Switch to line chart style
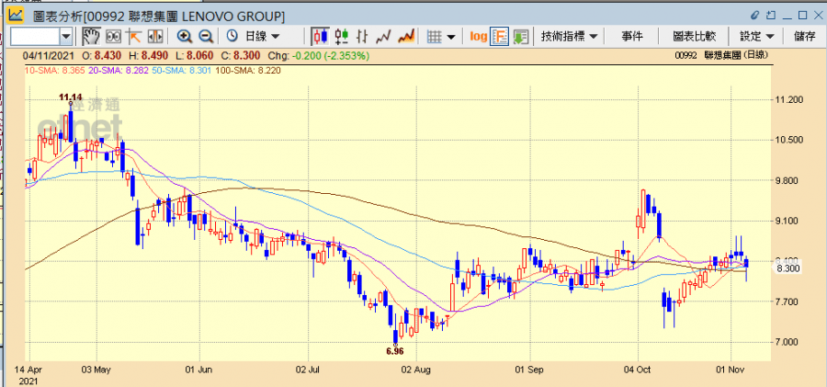The image size is (827, 387). (x=384, y=36)
